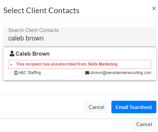Click the 'Brown' surname in bold result

point(41,54)
